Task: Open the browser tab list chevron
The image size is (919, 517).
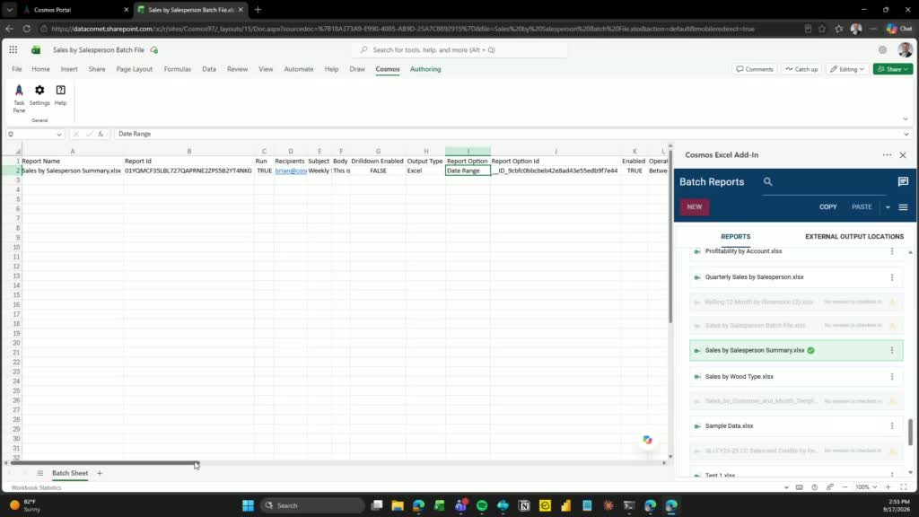Action: pos(9,9)
